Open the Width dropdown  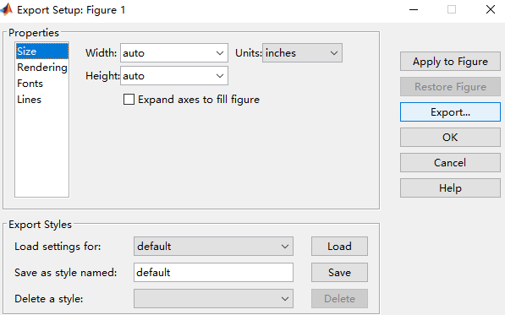point(174,53)
